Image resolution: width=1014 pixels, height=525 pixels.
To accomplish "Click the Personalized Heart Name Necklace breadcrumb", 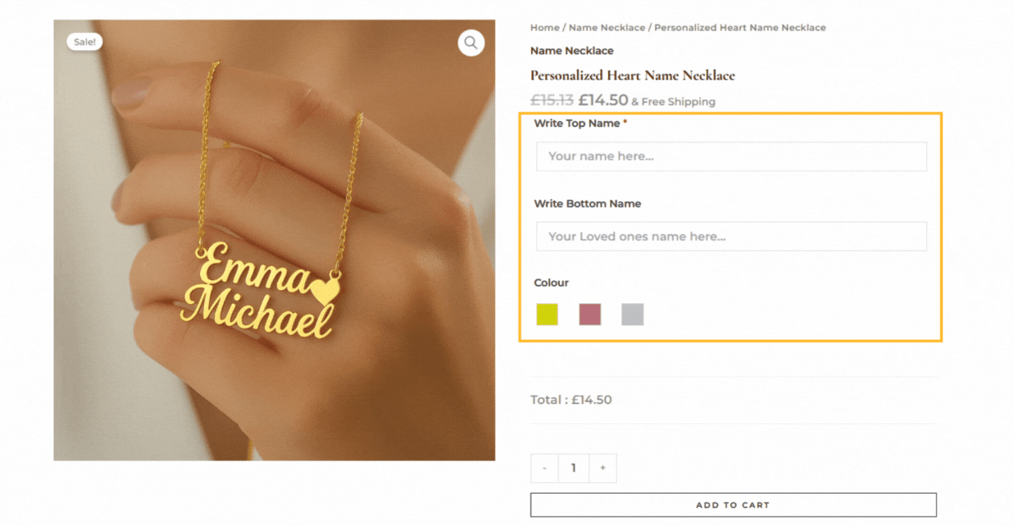I will click(x=740, y=27).
